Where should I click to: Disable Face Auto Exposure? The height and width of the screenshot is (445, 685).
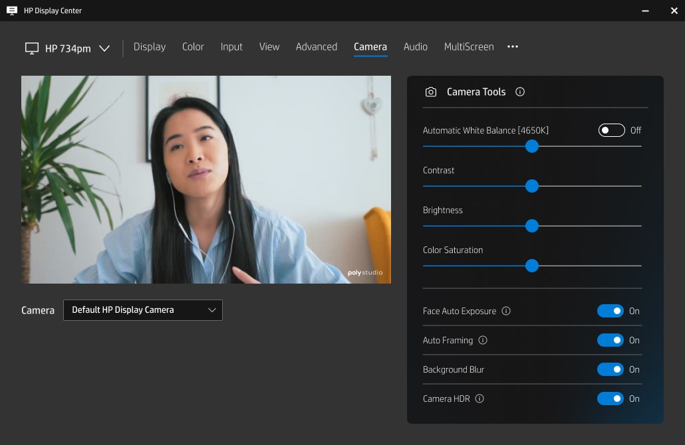[610, 311]
